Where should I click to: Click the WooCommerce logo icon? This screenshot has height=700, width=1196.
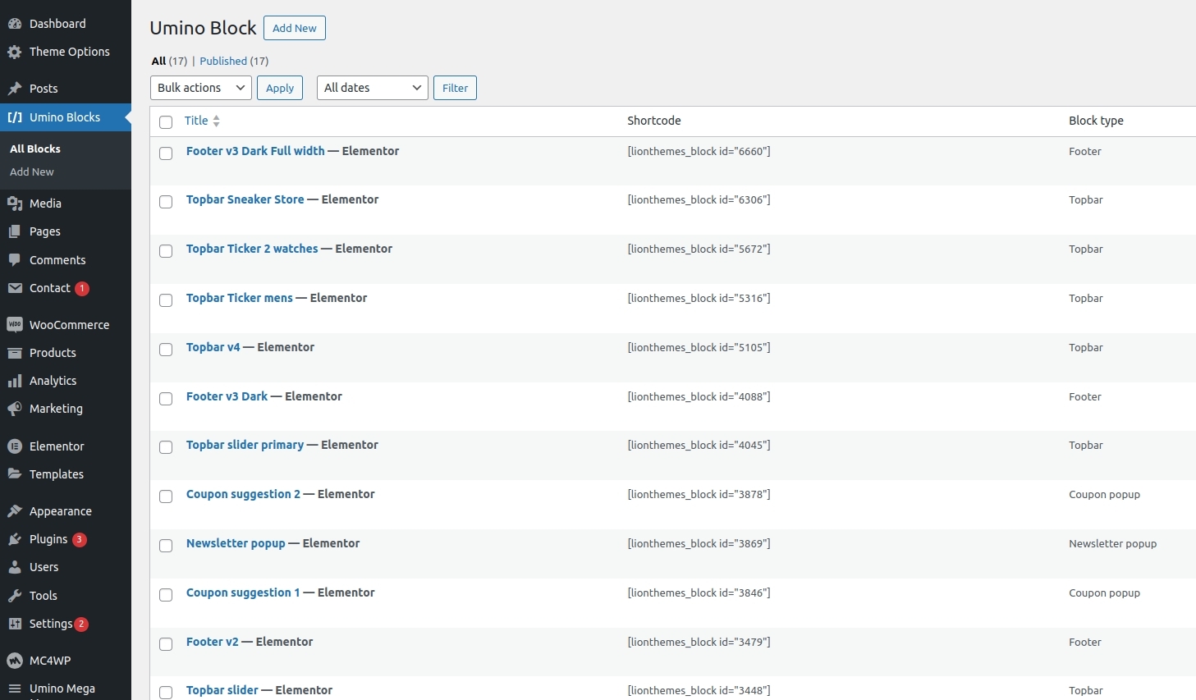[x=15, y=325]
